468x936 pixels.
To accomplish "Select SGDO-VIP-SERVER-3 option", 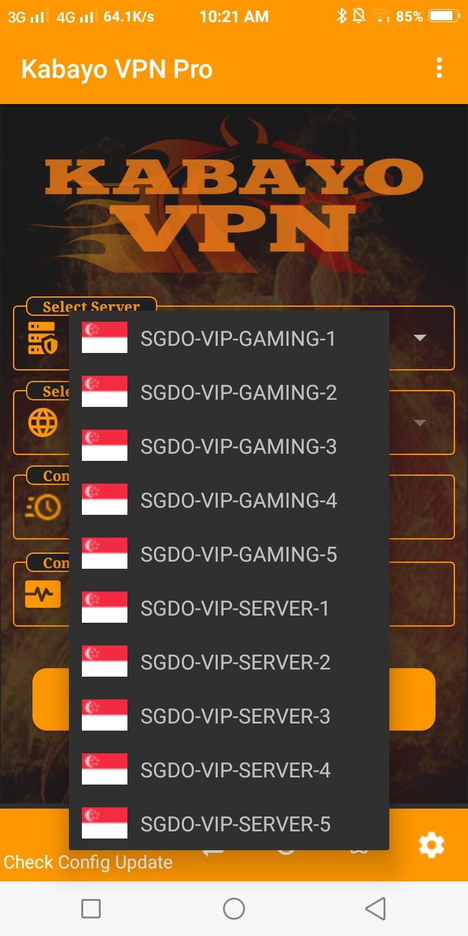I will pyautogui.click(x=229, y=716).
